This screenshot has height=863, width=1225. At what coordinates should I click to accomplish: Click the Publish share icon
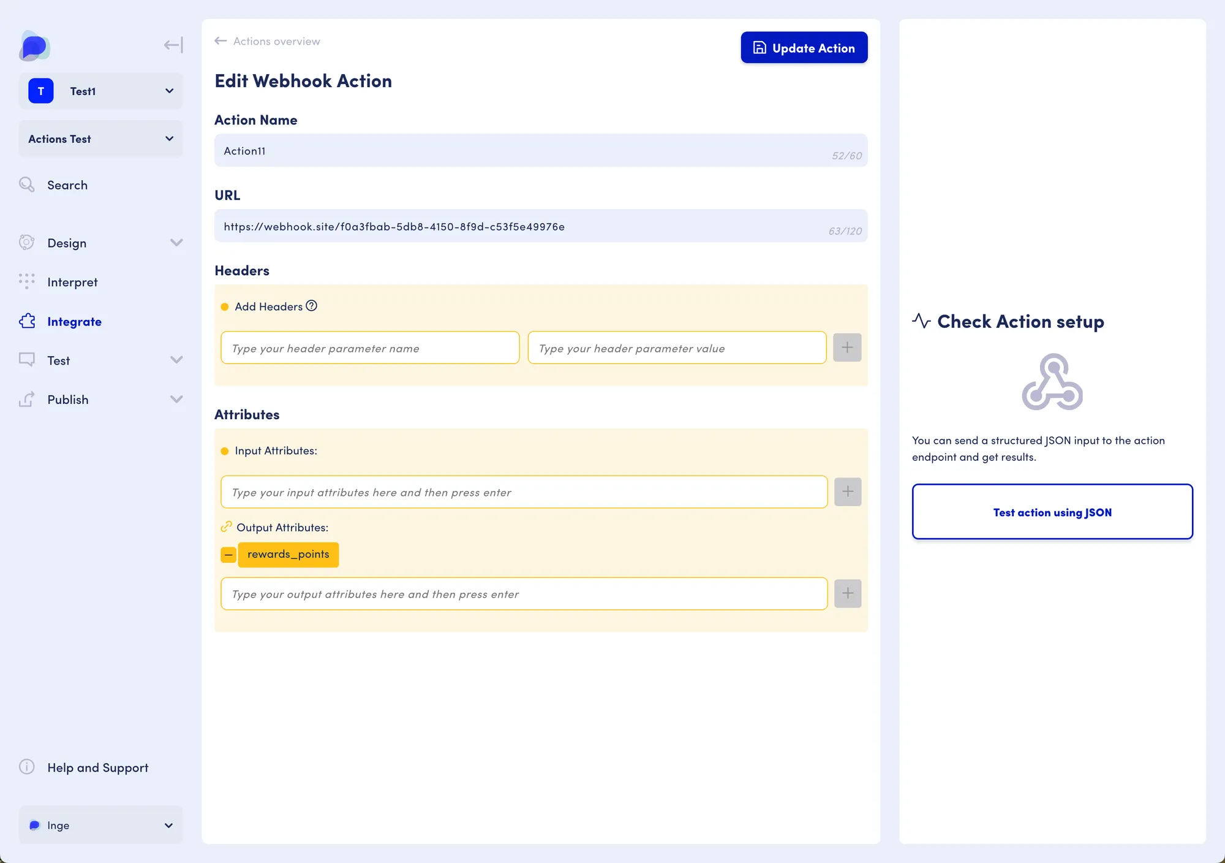point(26,399)
